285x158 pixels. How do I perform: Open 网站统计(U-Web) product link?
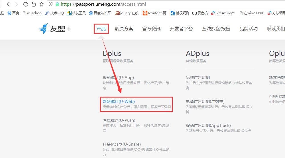coord(119,102)
